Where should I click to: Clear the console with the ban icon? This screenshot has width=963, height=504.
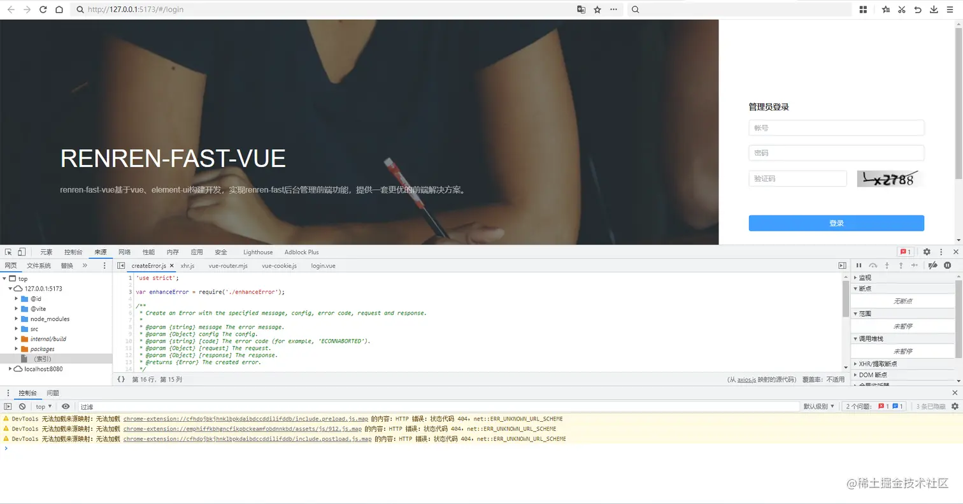22,407
